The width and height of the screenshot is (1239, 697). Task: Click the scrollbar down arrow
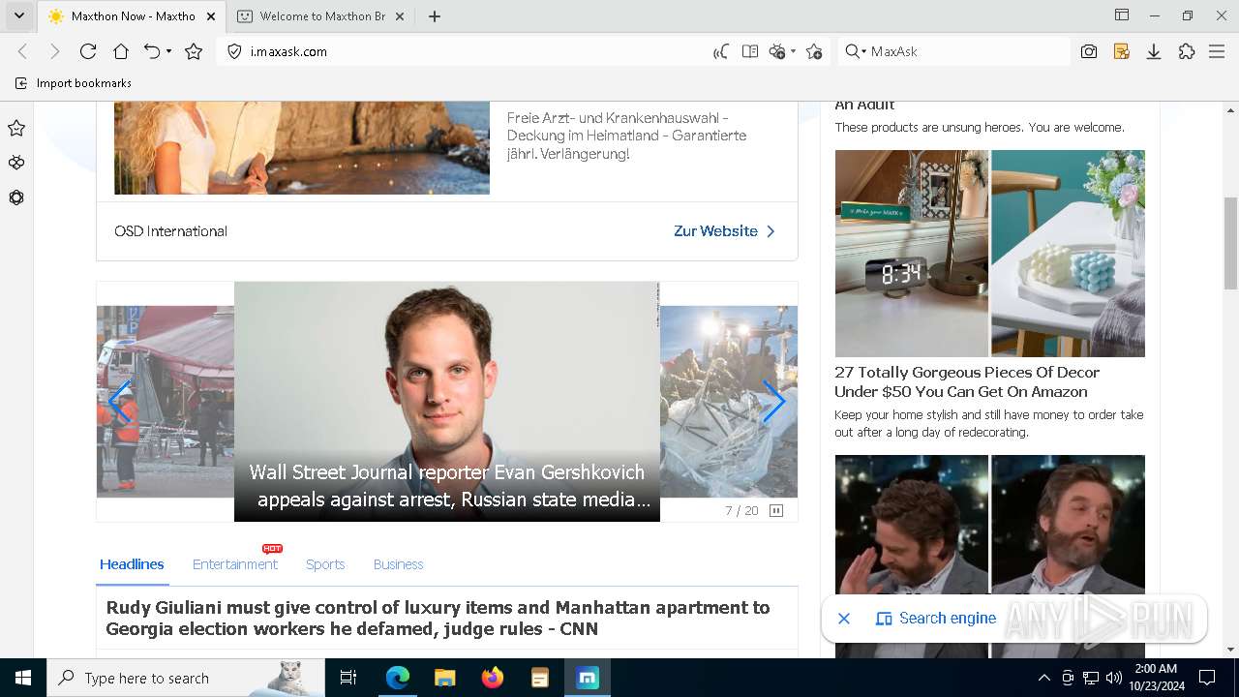pyautogui.click(x=1230, y=650)
